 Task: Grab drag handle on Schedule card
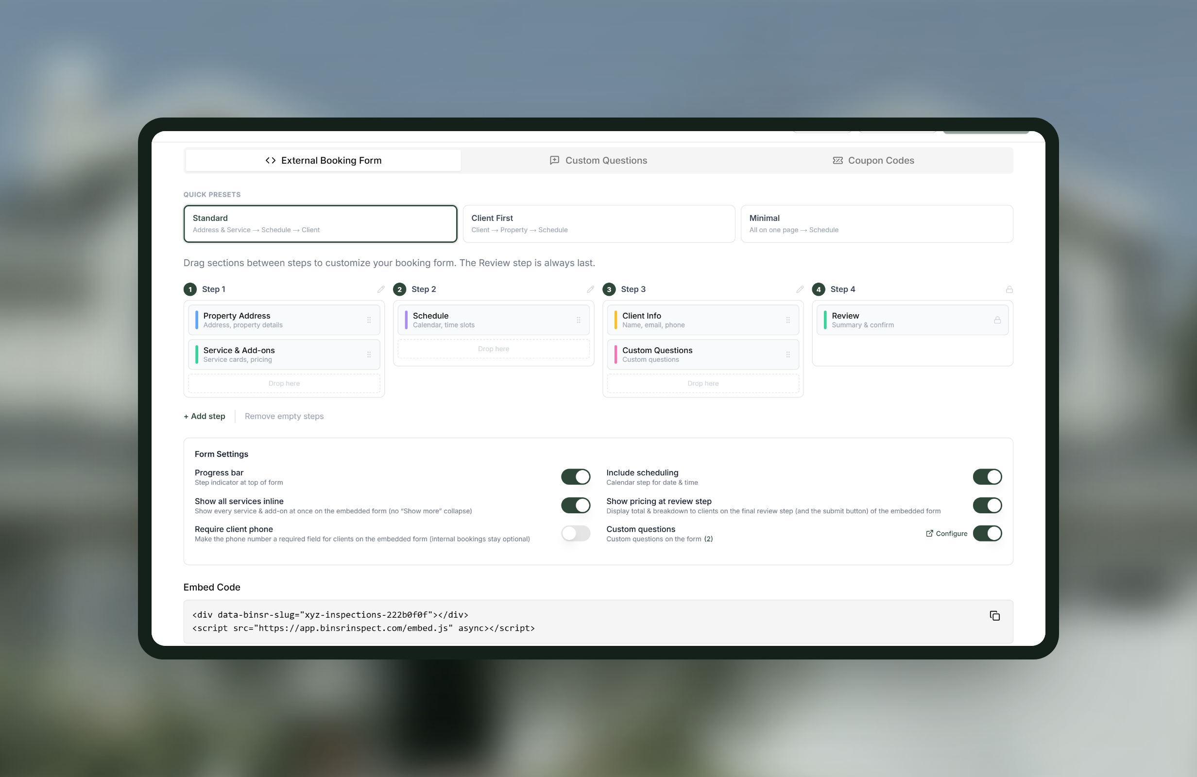pyautogui.click(x=579, y=320)
